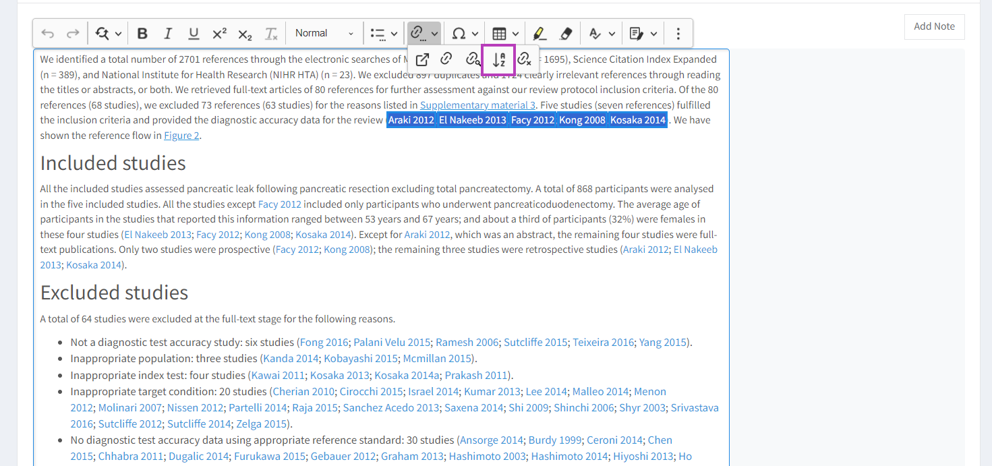Click the remove link icon

coord(524,59)
